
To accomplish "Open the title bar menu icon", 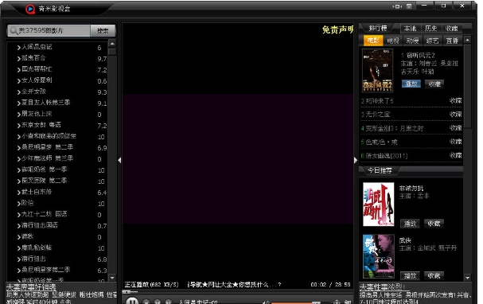I will [409, 6].
